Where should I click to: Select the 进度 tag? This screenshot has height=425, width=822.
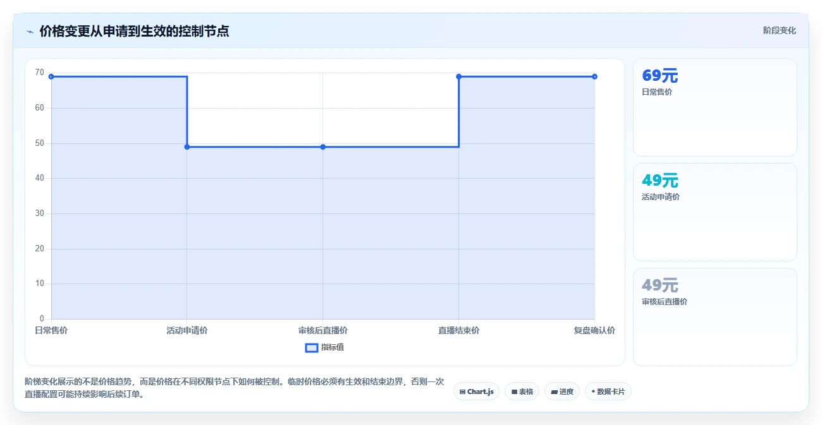561,392
